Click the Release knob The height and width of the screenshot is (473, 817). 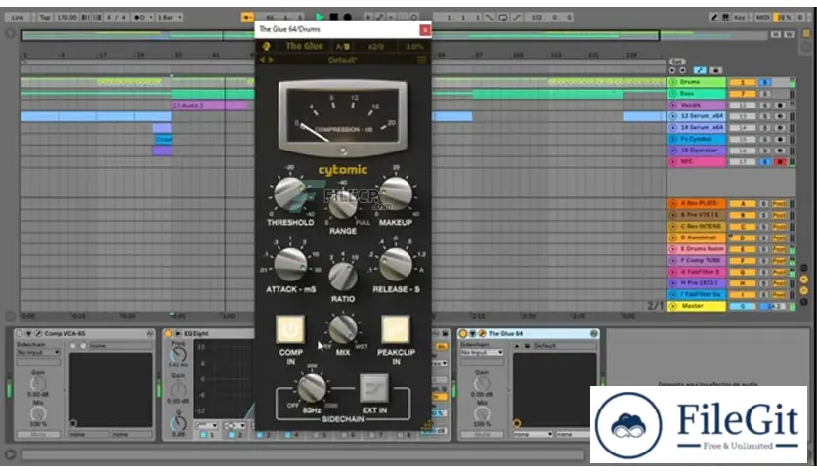[x=396, y=264]
